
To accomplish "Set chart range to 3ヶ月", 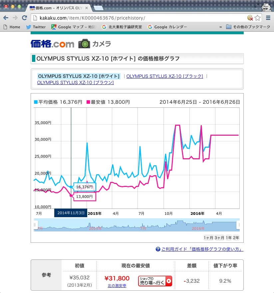I will 219,238.
